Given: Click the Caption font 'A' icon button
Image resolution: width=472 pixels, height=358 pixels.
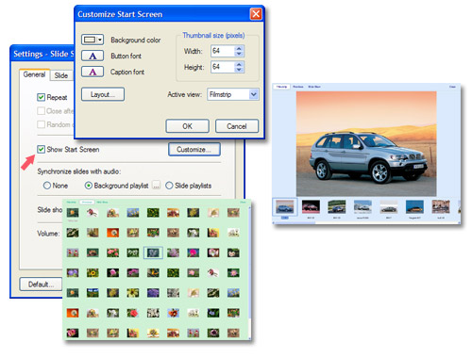Looking at the screenshot, I should tap(93, 72).
